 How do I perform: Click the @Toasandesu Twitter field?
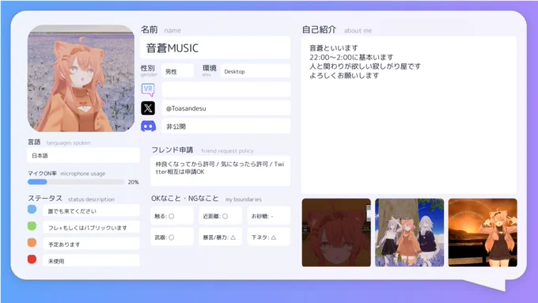coord(225,108)
